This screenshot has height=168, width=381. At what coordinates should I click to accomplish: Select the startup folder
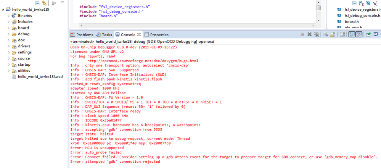tap(24, 65)
